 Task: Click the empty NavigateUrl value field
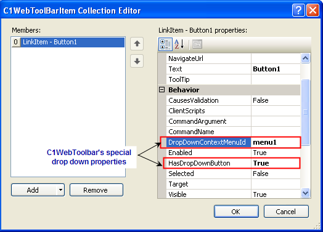click(x=276, y=58)
